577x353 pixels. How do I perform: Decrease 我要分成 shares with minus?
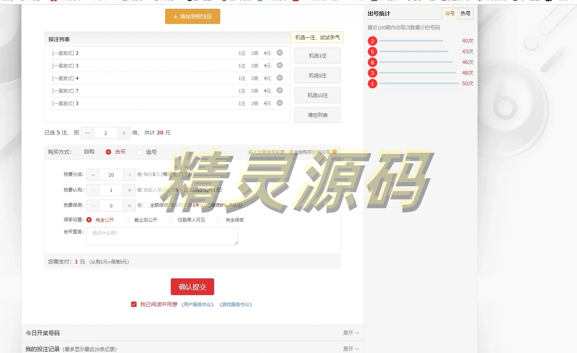93,175
